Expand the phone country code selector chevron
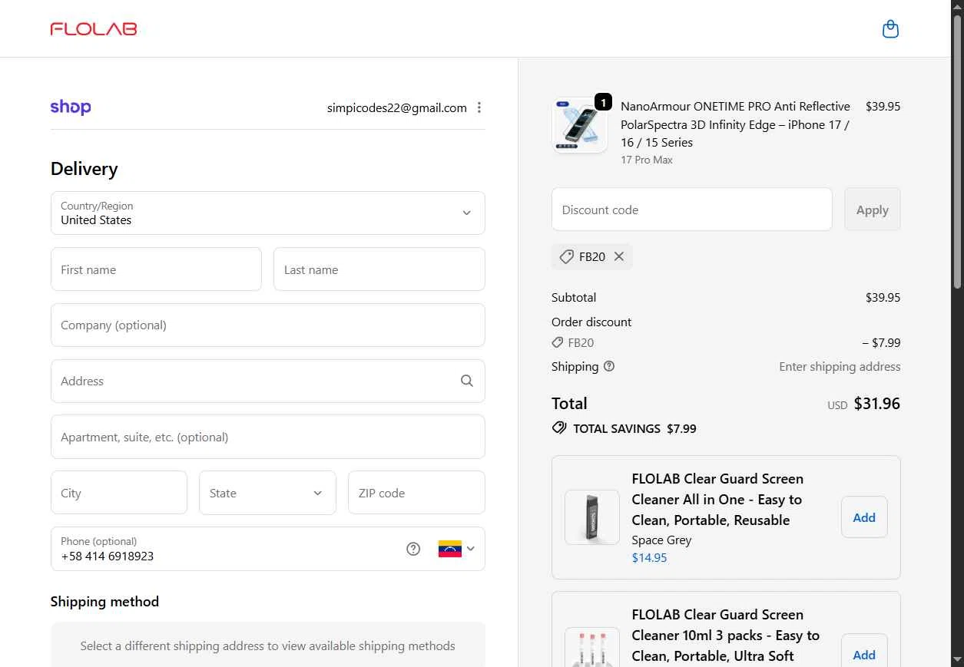Image resolution: width=964 pixels, height=667 pixels. (471, 549)
